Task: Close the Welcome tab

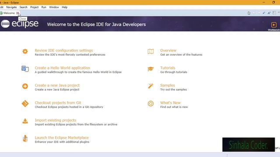Action: (17, 13)
